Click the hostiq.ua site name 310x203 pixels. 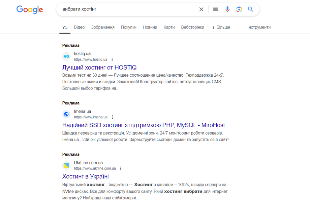point(82,53)
